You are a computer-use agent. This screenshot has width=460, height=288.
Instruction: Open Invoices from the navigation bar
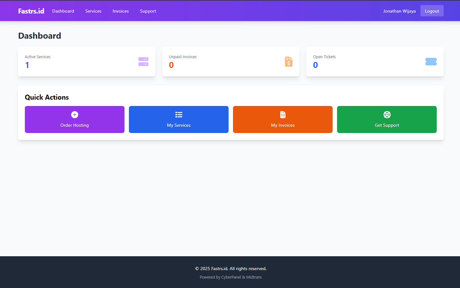pyautogui.click(x=121, y=11)
